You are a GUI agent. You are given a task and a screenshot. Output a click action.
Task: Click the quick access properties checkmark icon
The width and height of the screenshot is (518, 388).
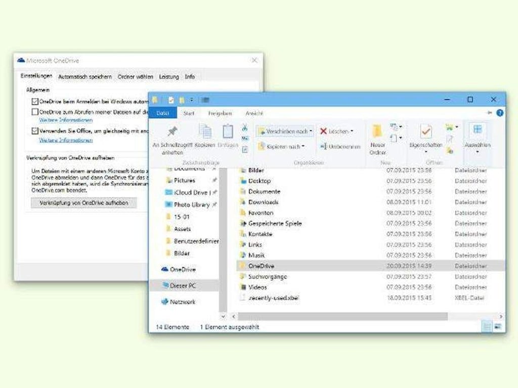[x=171, y=100]
